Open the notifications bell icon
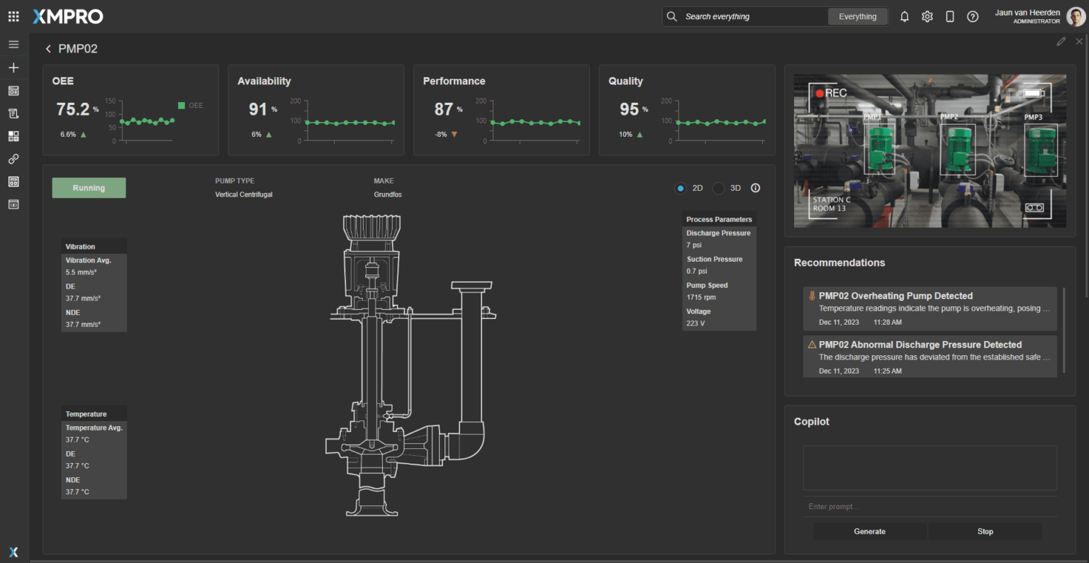Screen dimensions: 1089x563 click(905, 16)
